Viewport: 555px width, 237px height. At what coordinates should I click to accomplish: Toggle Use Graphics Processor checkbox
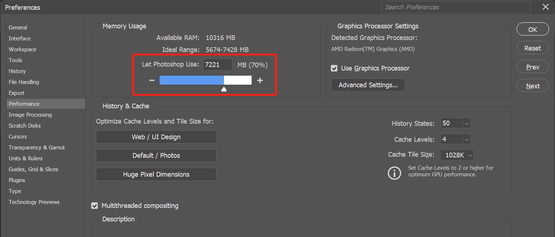[x=334, y=68]
